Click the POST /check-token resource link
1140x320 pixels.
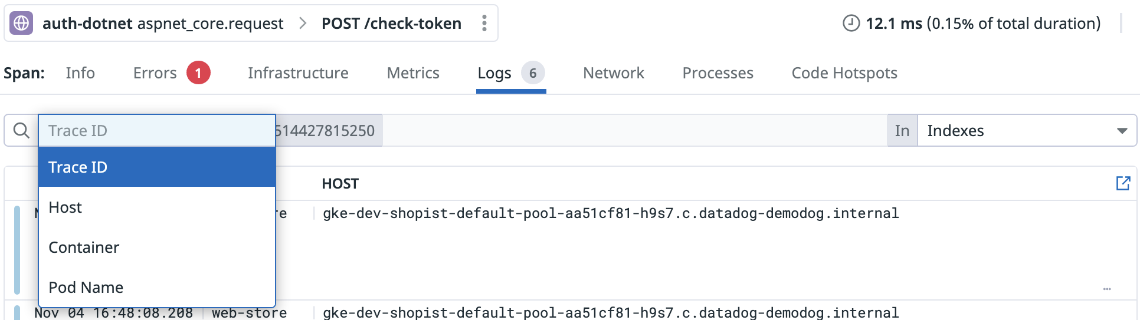click(391, 24)
